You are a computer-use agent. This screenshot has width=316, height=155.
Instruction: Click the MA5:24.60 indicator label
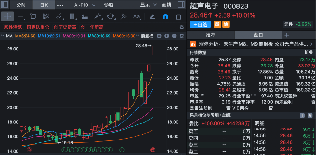tap(25, 36)
